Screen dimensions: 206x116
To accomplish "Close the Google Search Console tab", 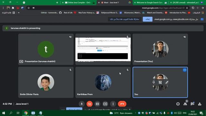I will (x=135, y=3).
